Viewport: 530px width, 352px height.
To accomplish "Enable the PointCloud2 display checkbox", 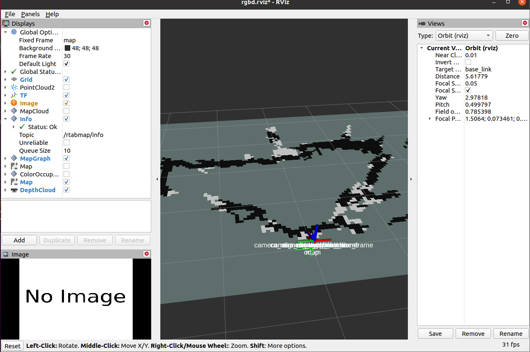I will point(66,87).
